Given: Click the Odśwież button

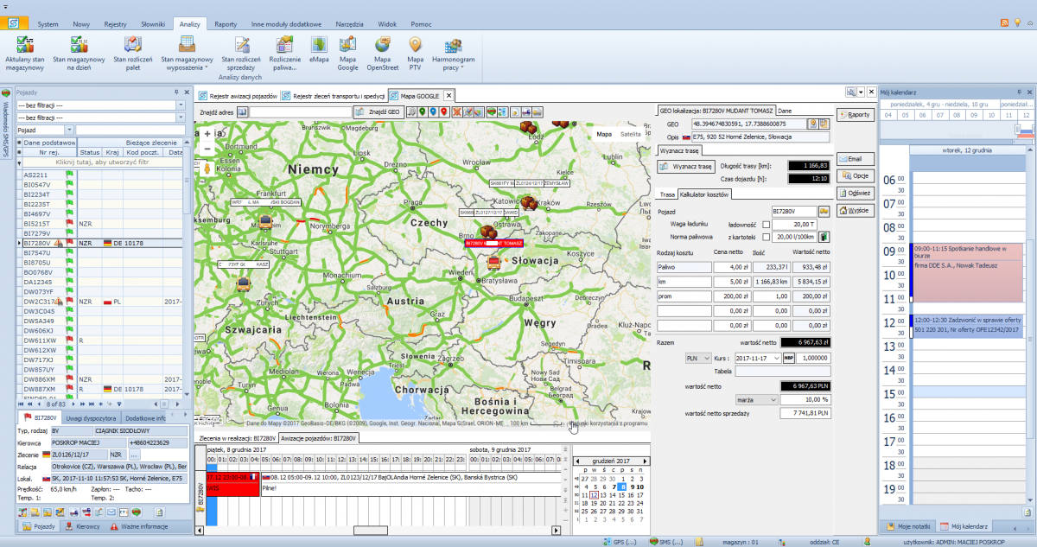Looking at the screenshot, I should [x=856, y=193].
